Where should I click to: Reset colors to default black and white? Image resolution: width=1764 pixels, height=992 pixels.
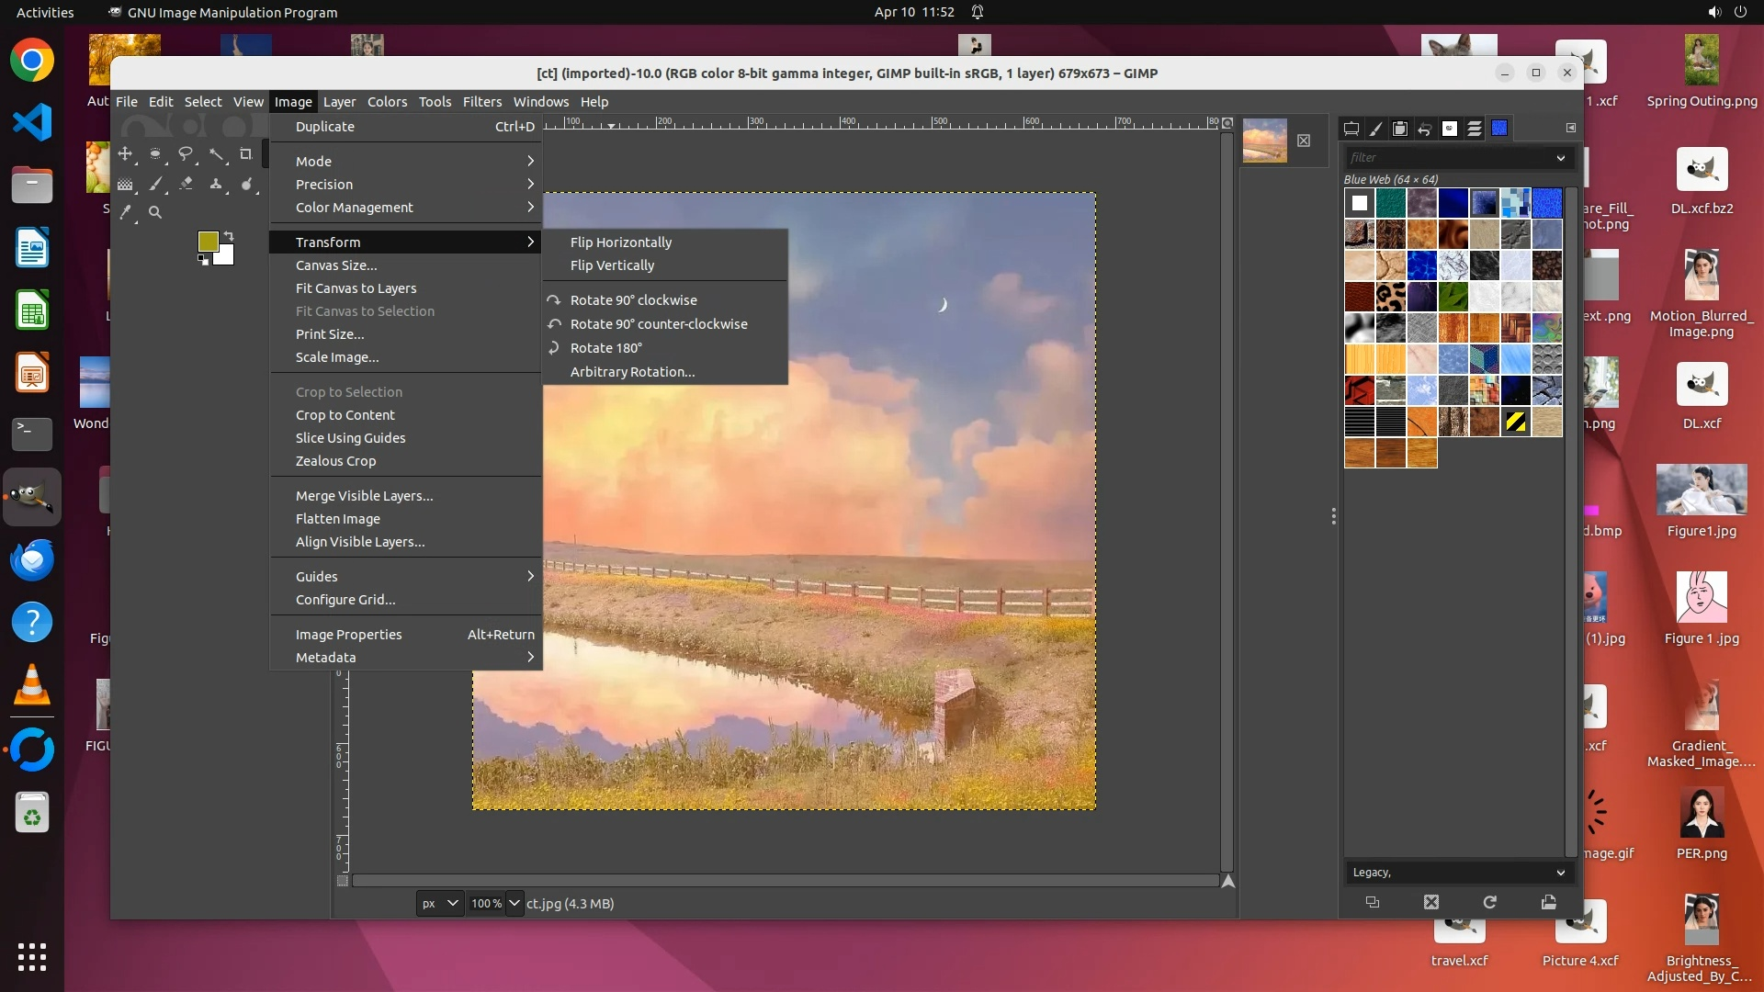pos(202,260)
